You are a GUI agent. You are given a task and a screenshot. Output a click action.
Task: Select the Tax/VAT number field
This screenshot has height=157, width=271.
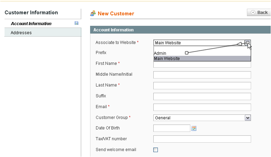202,139
